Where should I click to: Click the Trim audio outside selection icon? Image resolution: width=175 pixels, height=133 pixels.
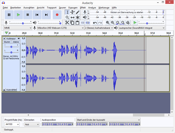83,23
